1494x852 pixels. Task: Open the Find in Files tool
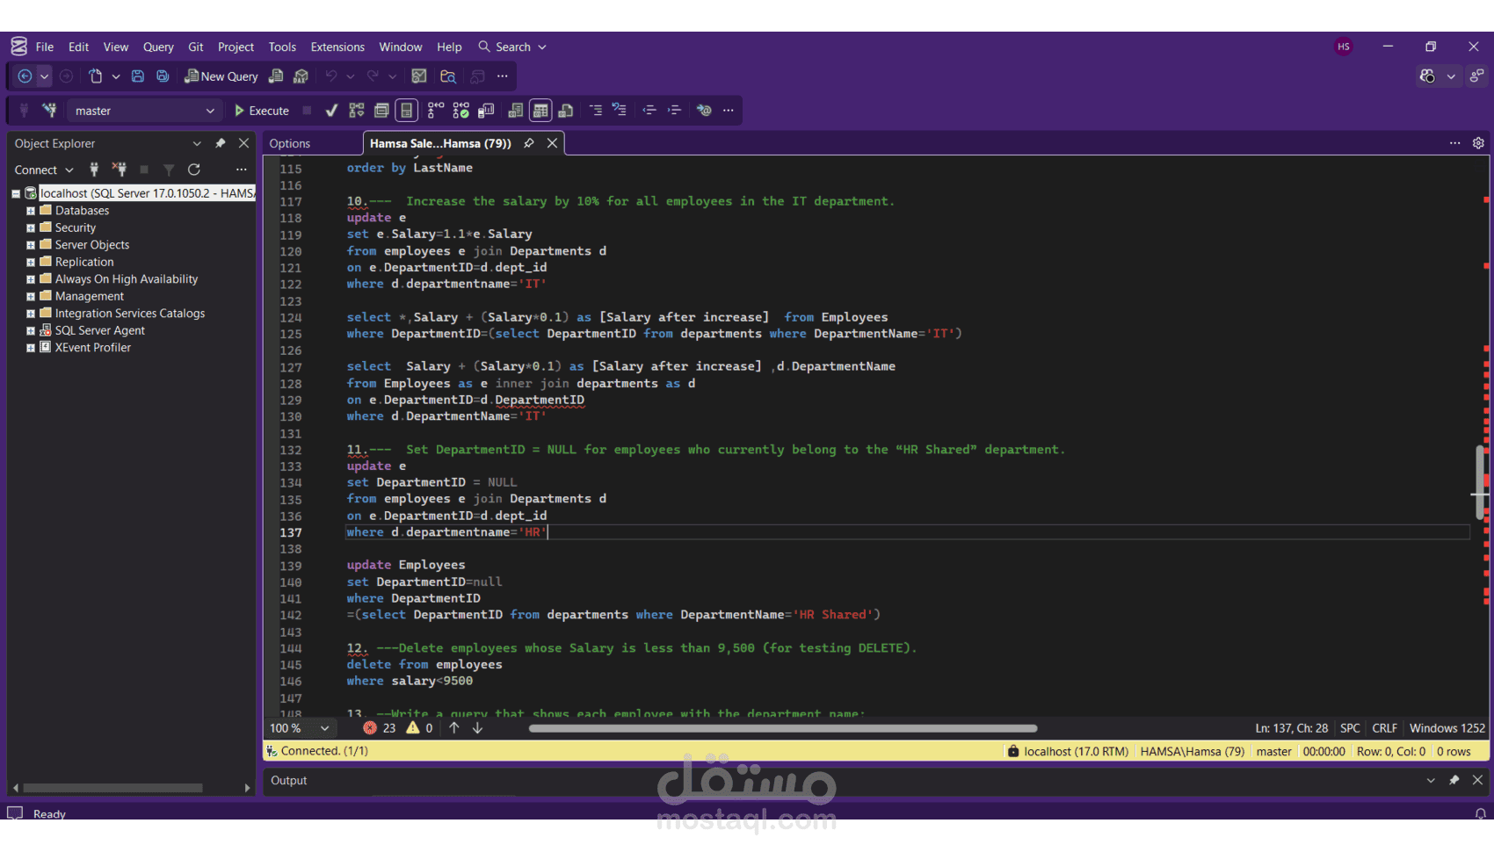coord(448,76)
